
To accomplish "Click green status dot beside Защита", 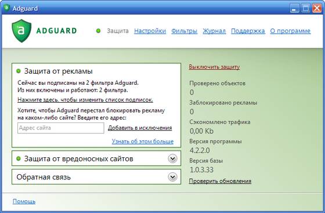I will (x=98, y=31).
